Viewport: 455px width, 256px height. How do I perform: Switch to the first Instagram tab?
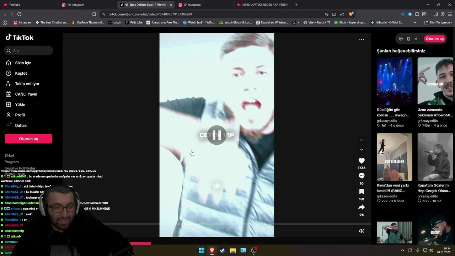(87, 5)
